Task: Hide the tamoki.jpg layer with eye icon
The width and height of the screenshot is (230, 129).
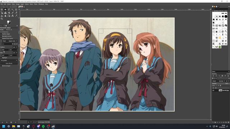Action: tap(213, 90)
